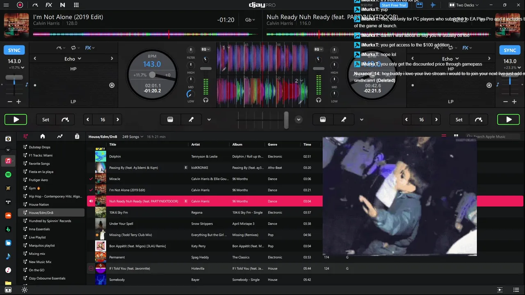Image resolution: width=525 pixels, height=295 pixels.
Task: Click left deck Set cue button
Action: coord(46,120)
